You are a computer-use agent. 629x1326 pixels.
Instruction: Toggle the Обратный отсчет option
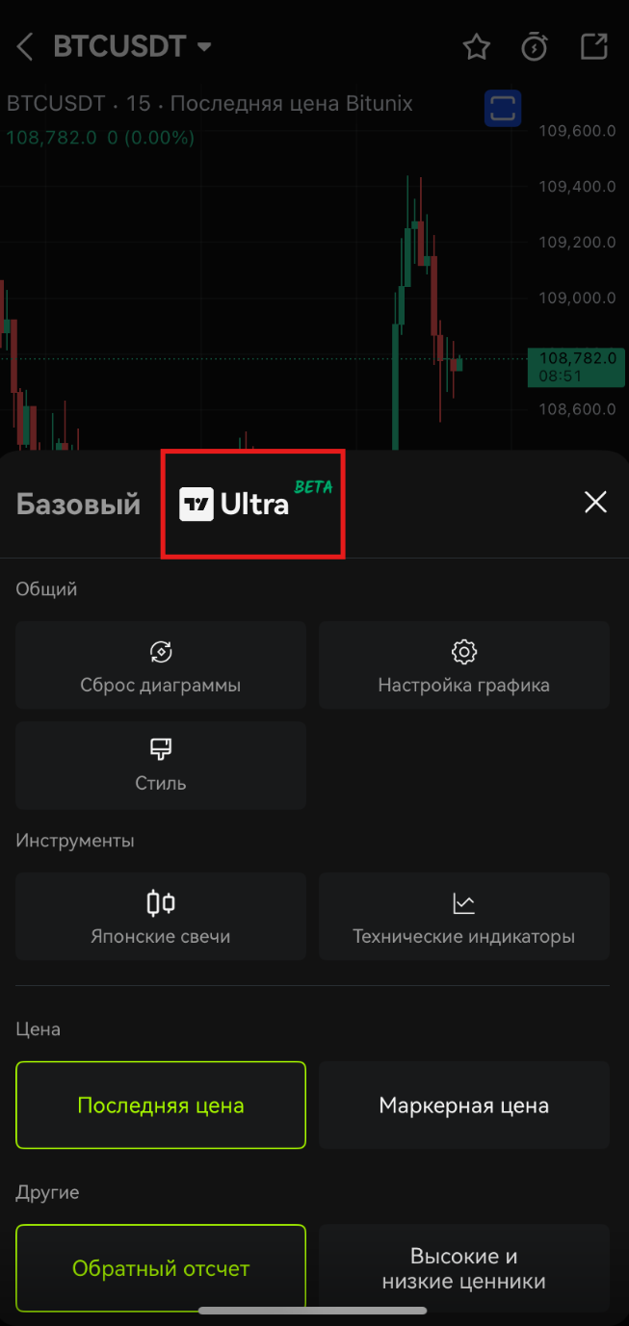(x=161, y=1268)
